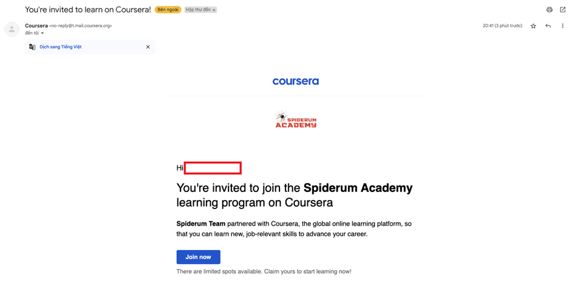Open the three-dot more options menu
Viewport: 571px width, 289px height.
pos(562,26)
